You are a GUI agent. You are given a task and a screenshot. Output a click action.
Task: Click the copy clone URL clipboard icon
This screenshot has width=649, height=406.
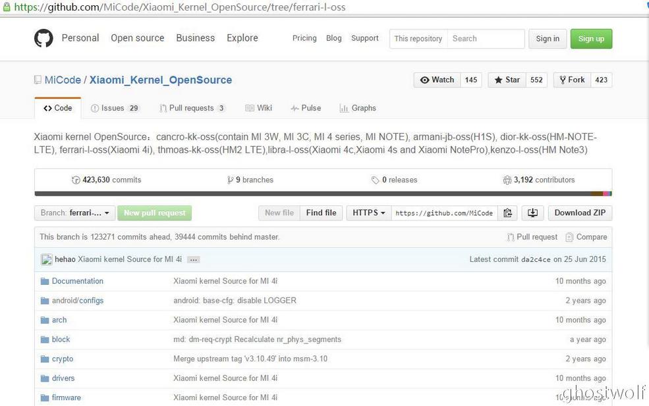click(507, 213)
